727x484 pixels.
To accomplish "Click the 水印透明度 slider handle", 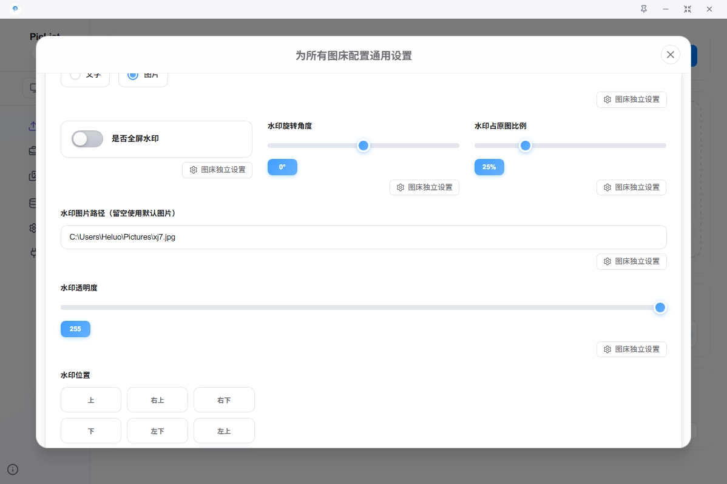I will coord(660,308).
